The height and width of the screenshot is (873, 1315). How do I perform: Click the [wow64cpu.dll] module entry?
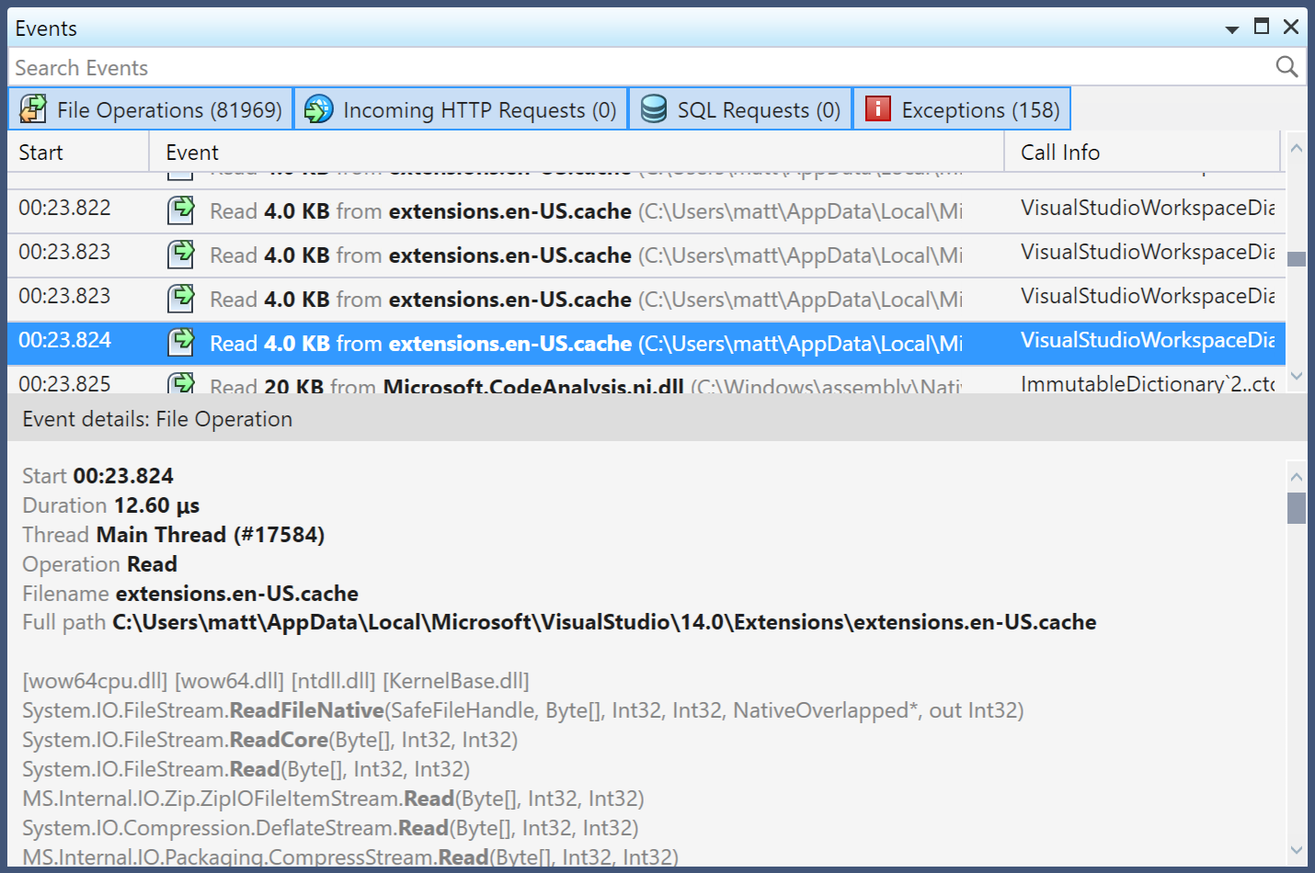96,681
